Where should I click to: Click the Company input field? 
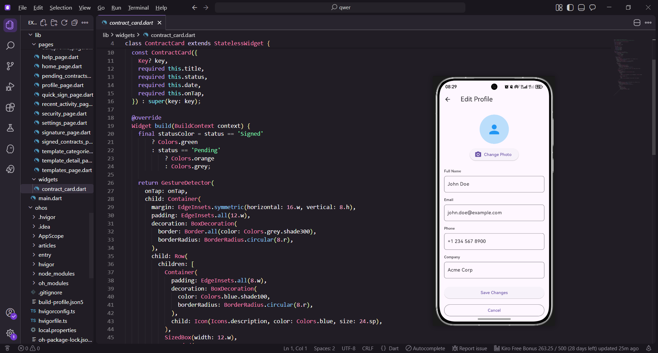pos(494,270)
